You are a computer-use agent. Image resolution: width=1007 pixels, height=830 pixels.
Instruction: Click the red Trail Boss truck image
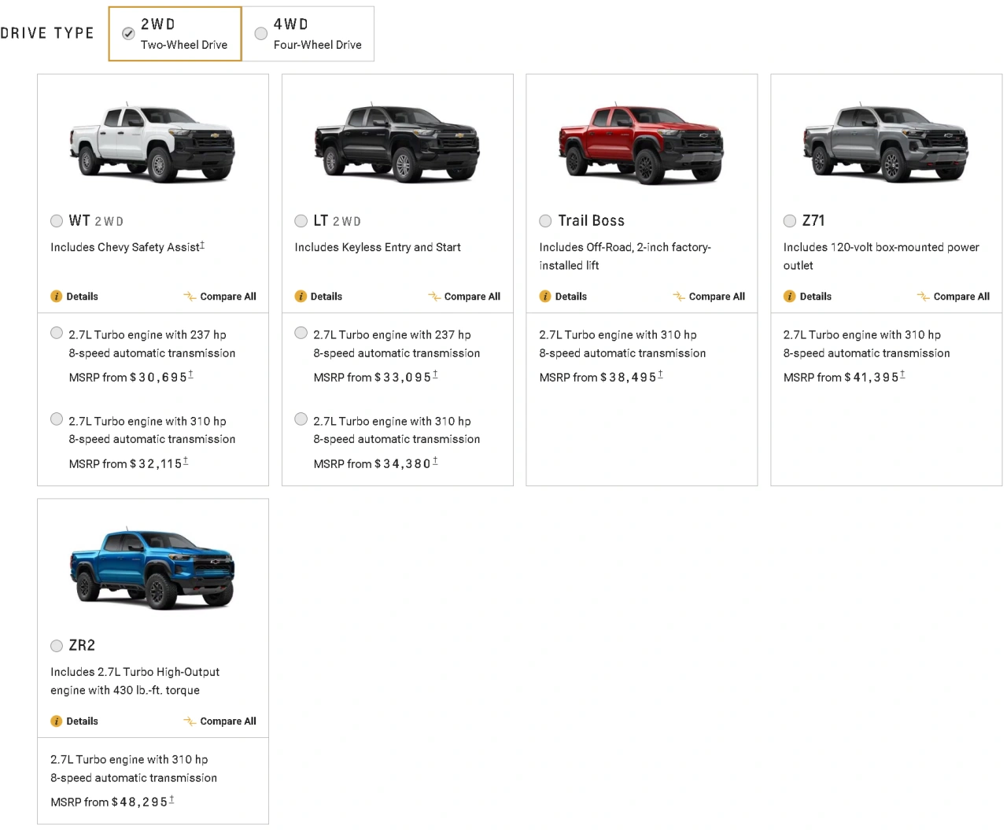641,142
